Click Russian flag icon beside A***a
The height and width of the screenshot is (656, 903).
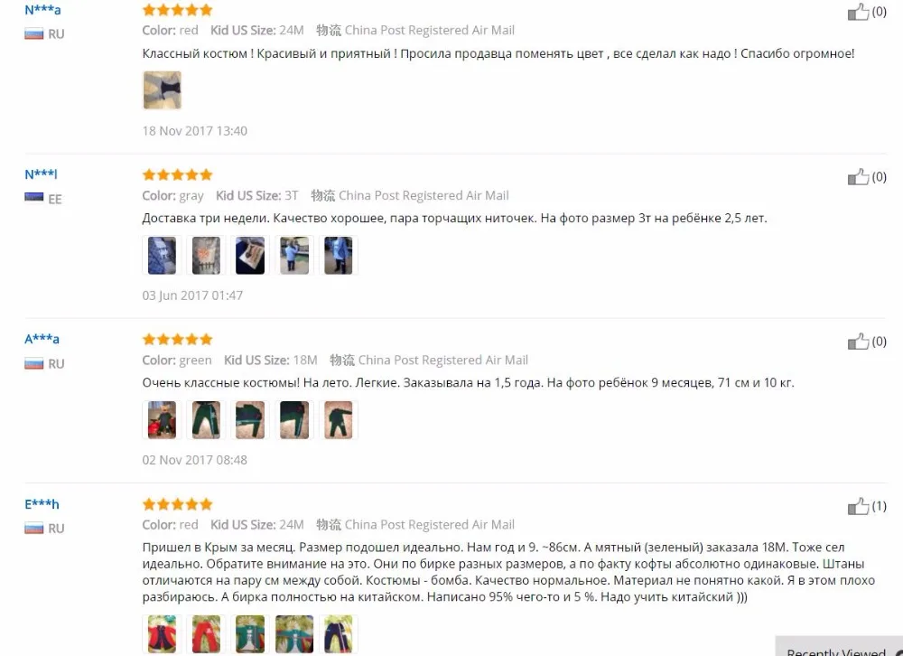tap(34, 364)
